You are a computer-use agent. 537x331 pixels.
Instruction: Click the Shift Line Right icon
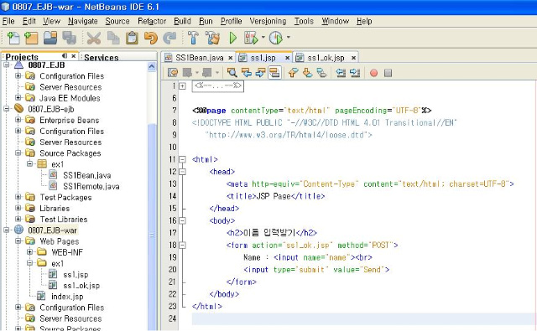coord(355,73)
